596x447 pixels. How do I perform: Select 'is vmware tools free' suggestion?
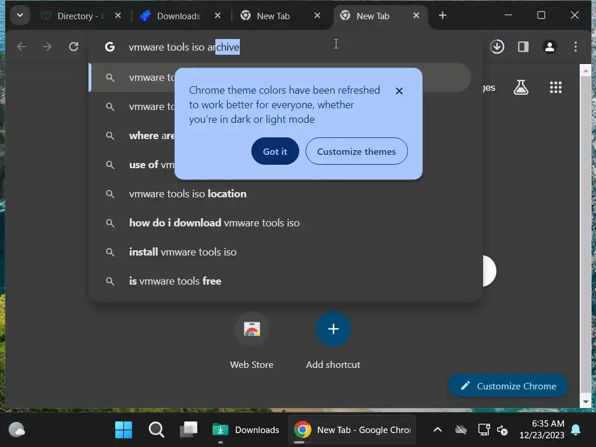[x=281, y=281]
